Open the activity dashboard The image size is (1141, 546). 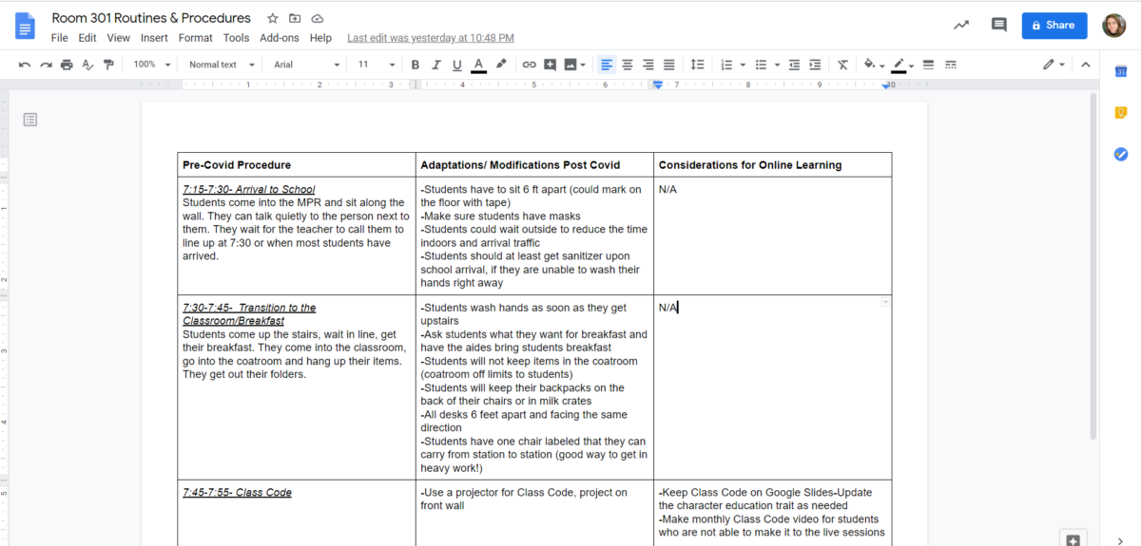pyautogui.click(x=962, y=26)
